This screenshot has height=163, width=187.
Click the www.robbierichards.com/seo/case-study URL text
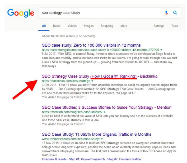click(71, 139)
